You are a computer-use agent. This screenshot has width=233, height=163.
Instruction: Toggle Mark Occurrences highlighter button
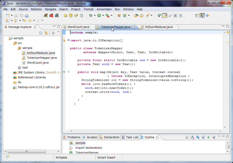[x=165, y=15]
